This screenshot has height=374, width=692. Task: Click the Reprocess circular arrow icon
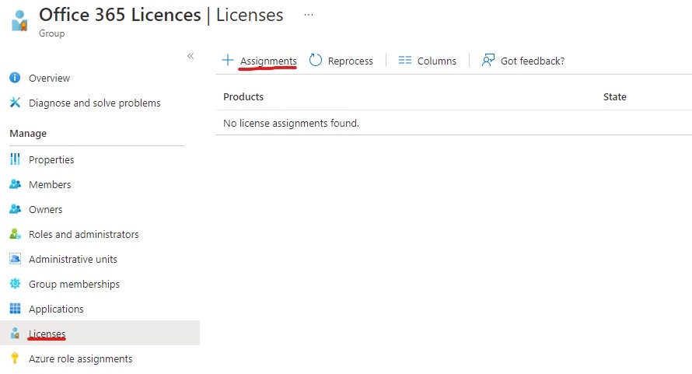[316, 60]
